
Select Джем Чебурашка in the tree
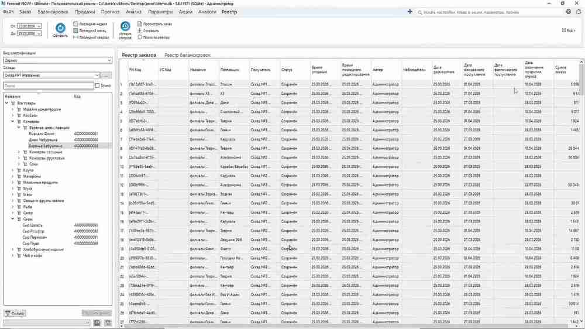tap(43, 140)
